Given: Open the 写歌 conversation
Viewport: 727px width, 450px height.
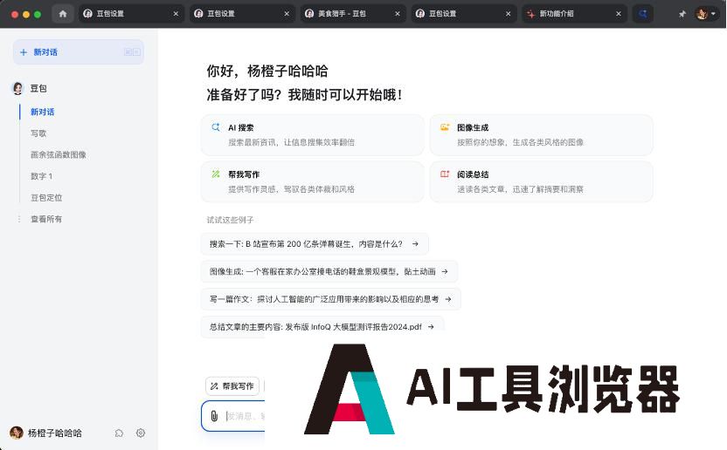Looking at the screenshot, I should tap(38, 133).
